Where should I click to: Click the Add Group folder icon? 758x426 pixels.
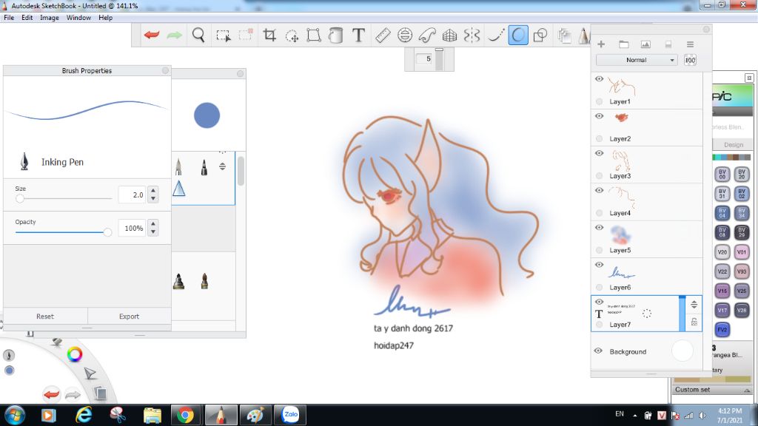[x=623, y=44]
